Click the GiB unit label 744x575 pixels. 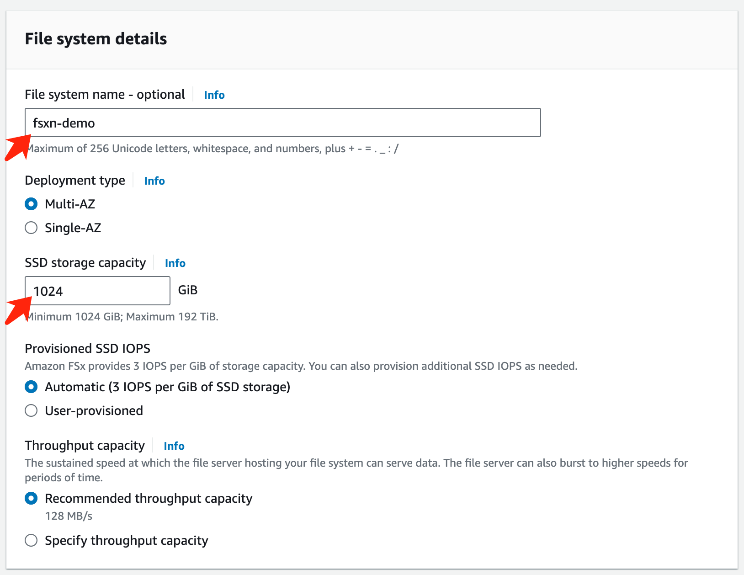pyautogui.click(x=187, y=290)
